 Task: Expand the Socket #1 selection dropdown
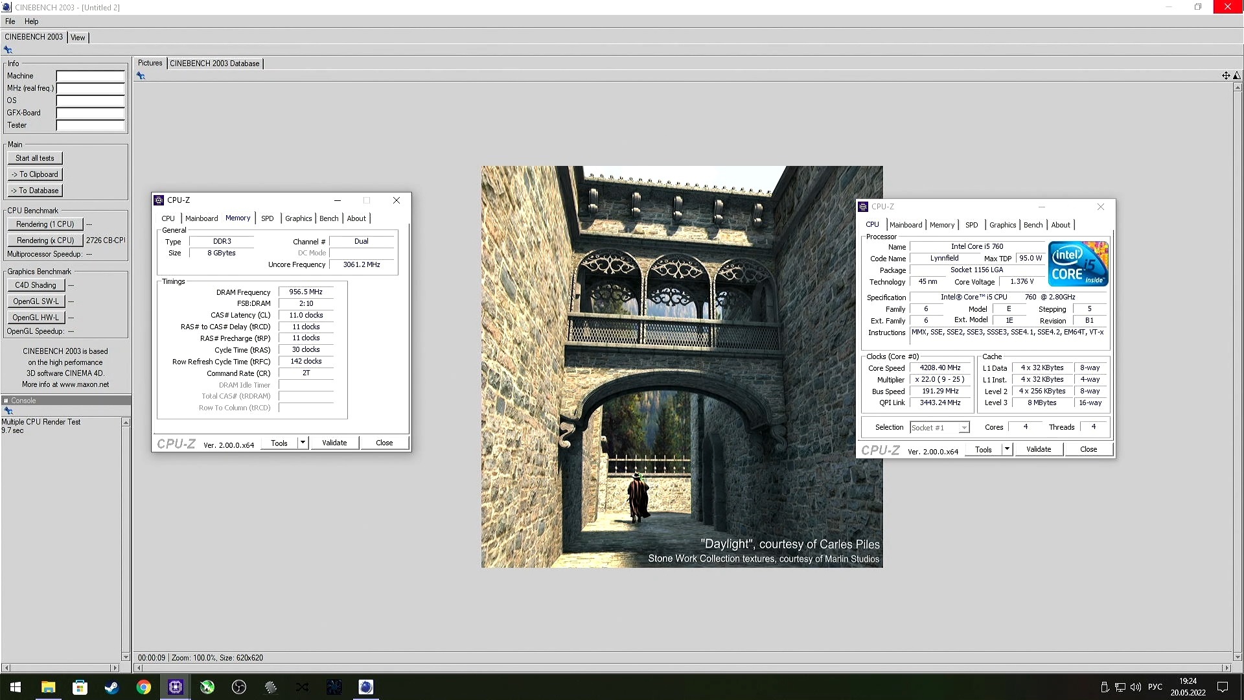(x=964, y=428)
